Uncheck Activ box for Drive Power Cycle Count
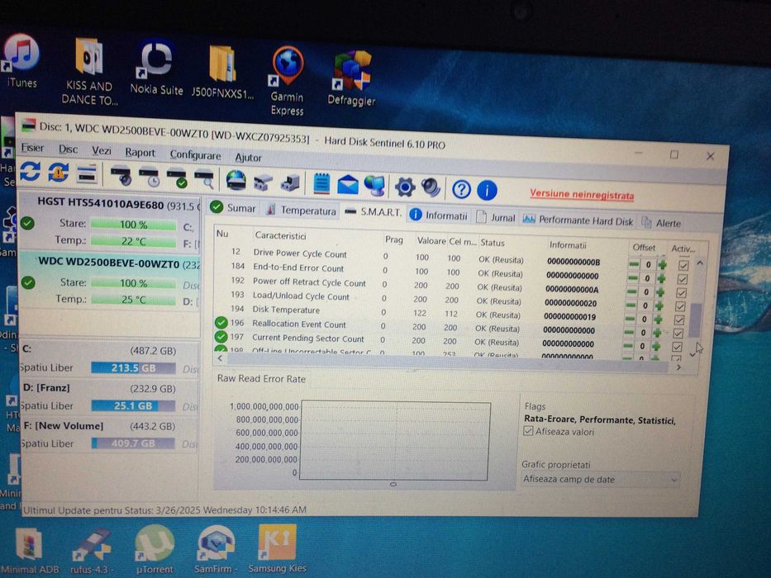 tap(683, 265)
